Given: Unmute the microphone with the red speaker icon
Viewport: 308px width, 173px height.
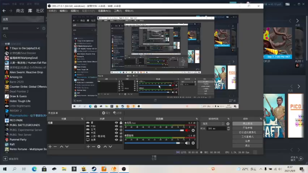Looking at the screenshot, I should coord(187,130).
